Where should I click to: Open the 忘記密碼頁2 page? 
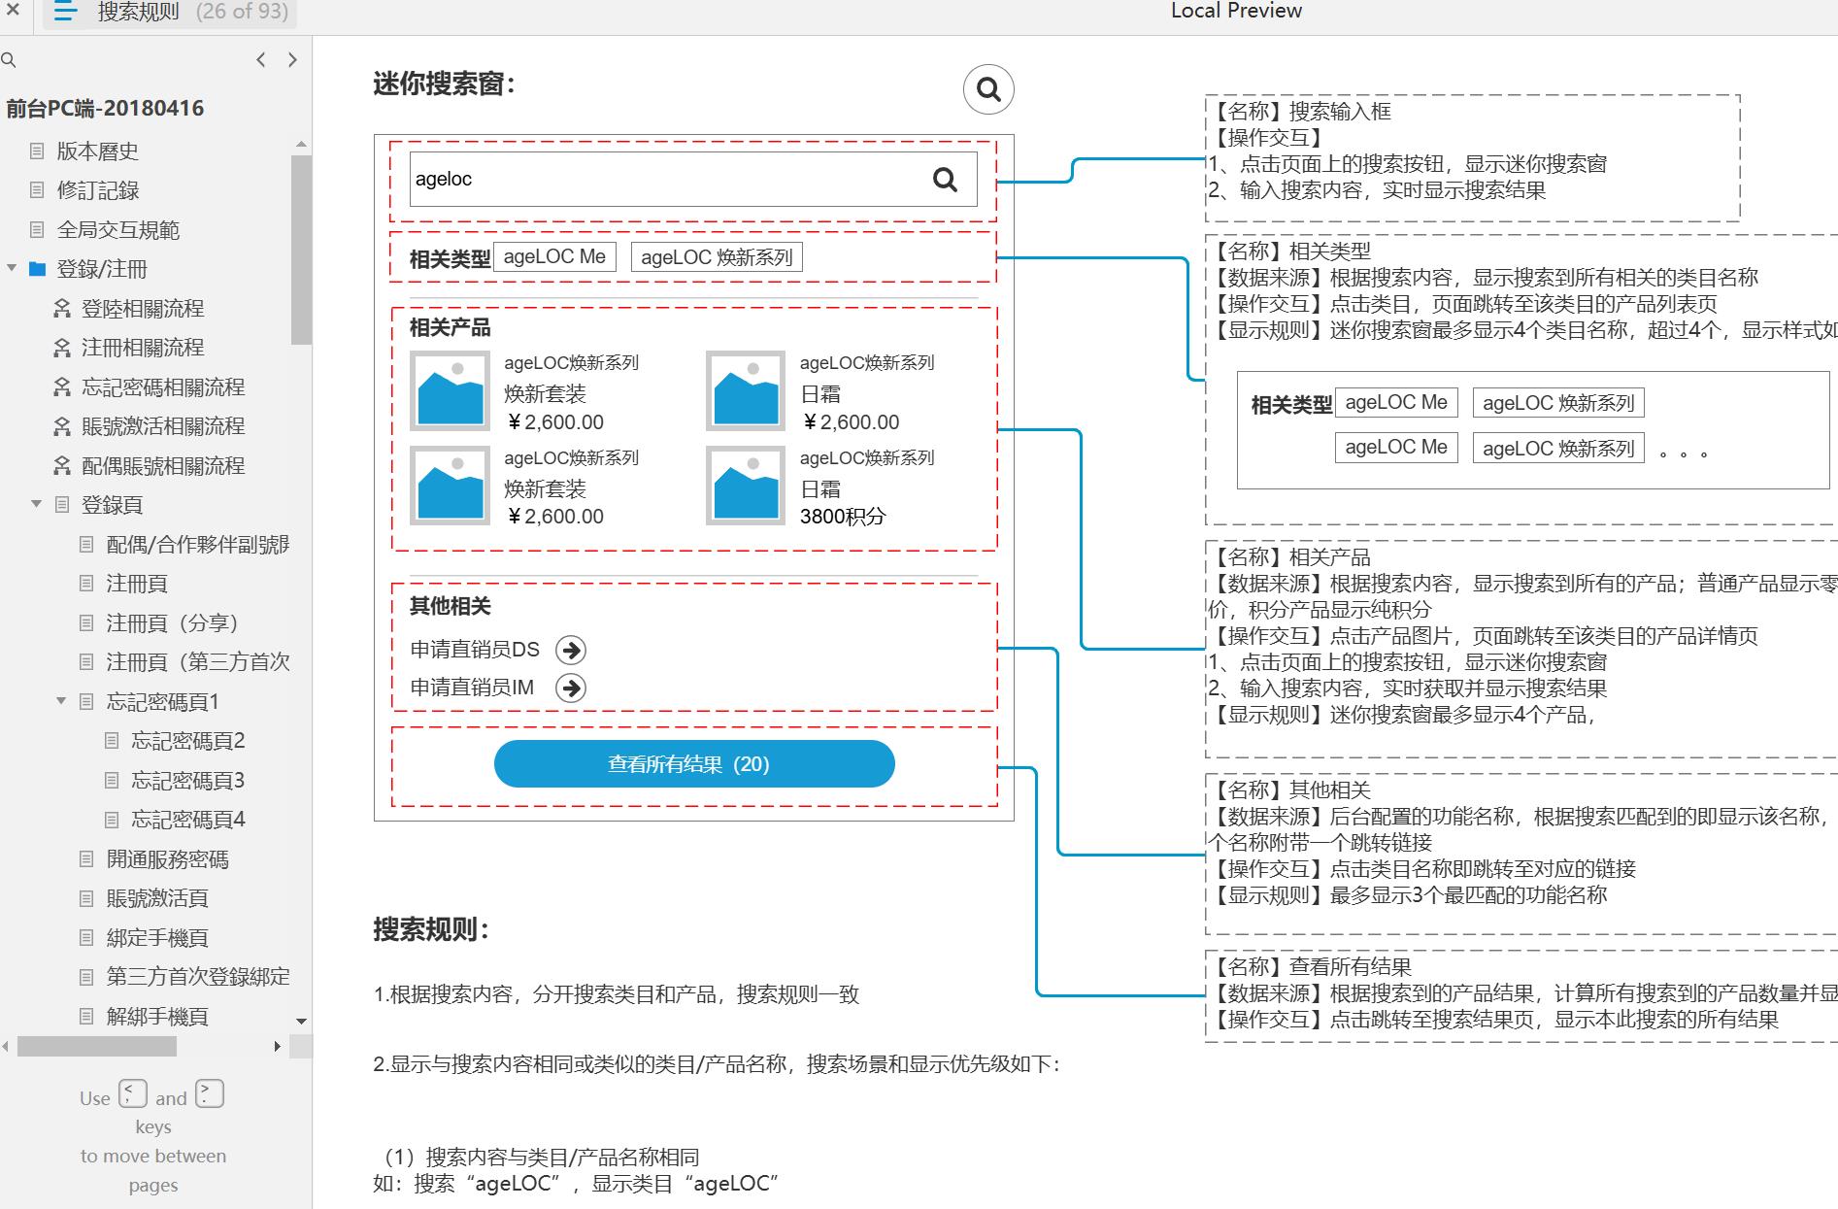click(187, 741)
